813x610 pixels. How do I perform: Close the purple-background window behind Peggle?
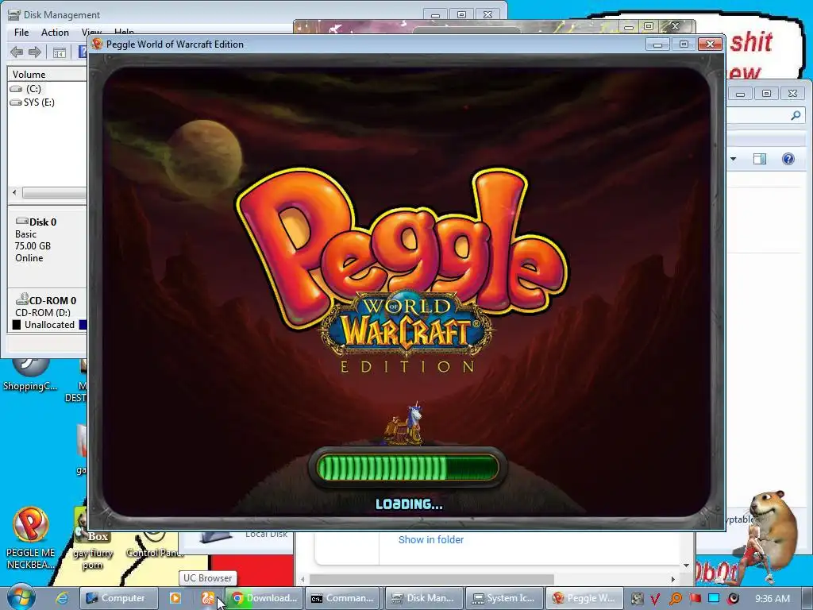[675, 26]
